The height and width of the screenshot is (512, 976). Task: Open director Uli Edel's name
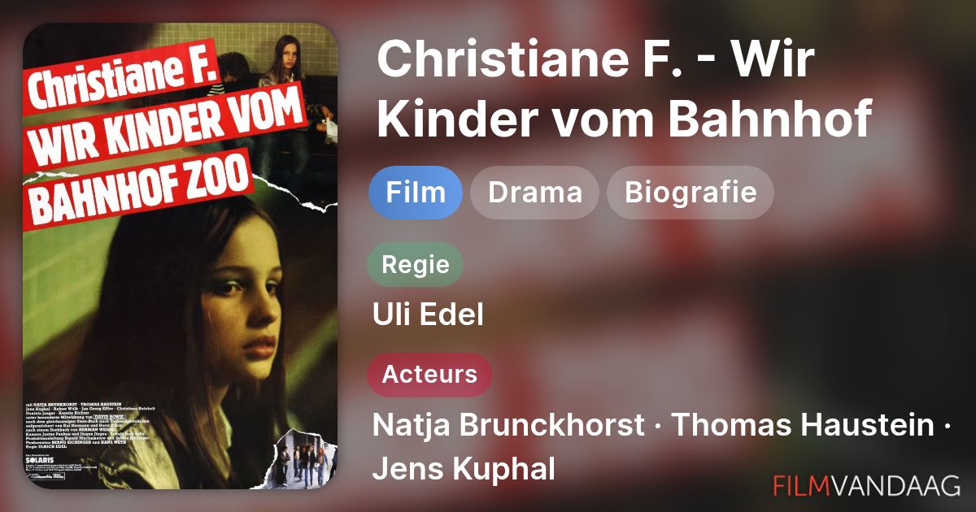(428, 315)
